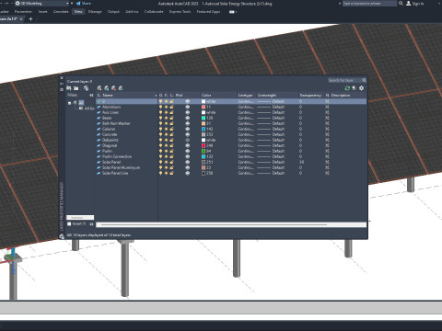Click collapse arrows next to Invert filter
The image size is (442, 331).
91,224
